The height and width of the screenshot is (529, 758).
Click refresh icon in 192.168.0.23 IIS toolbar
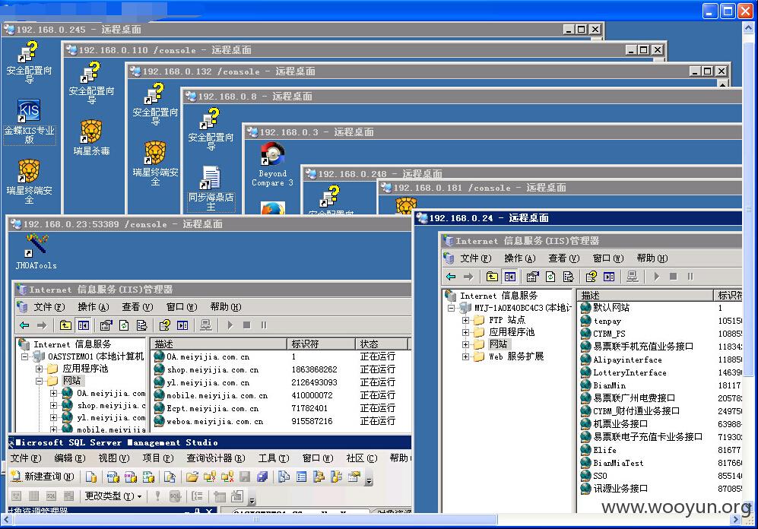[124, 325]
